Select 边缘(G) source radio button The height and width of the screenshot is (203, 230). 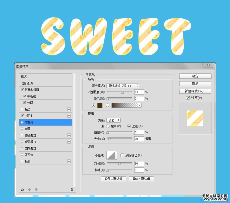pos(129,126)
